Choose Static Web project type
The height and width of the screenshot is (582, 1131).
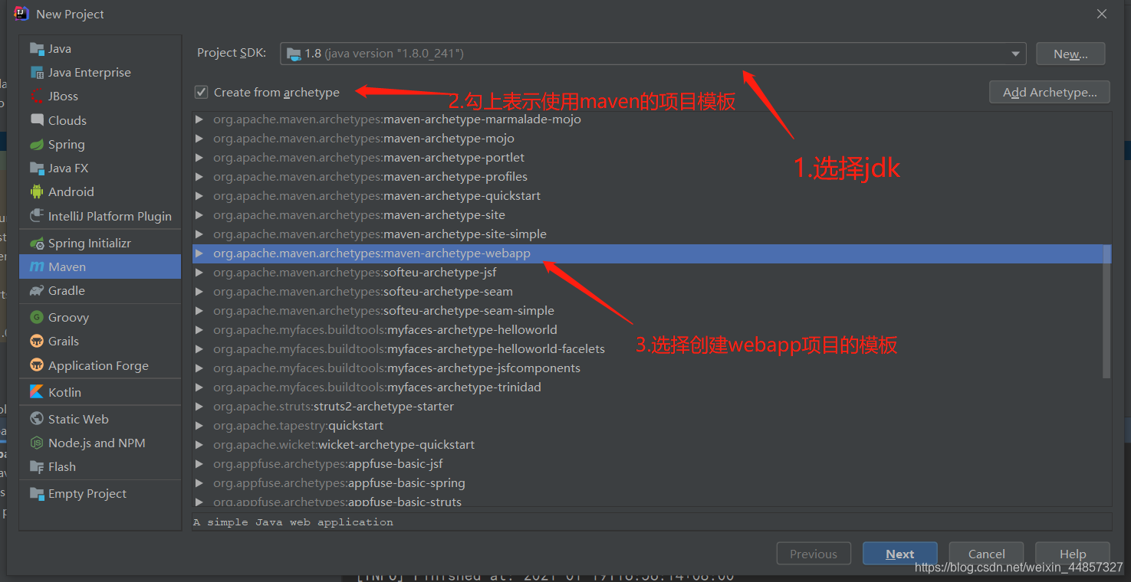click(100, 419)
